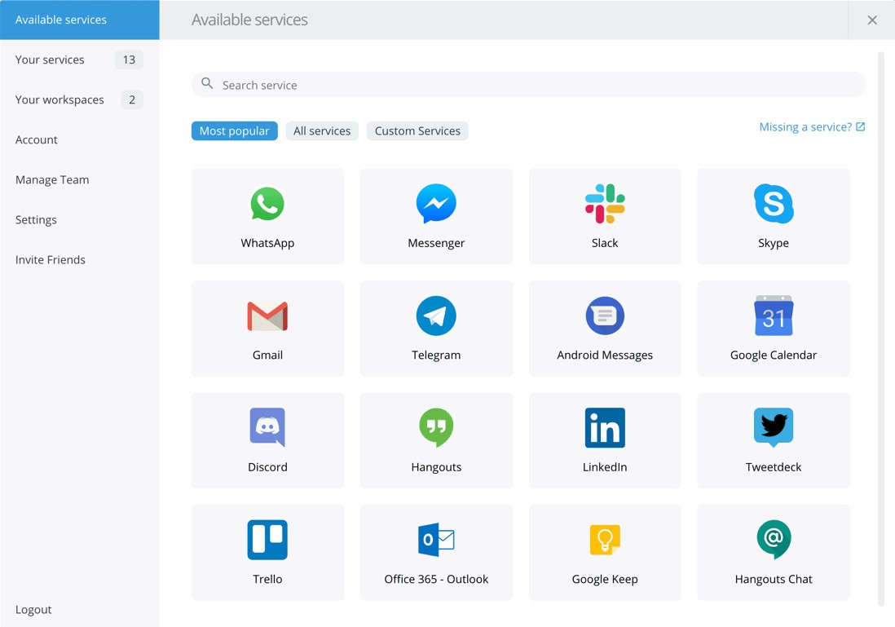Show the Custom Services filter
Screen dimensions: 895x627
[x=417, y=131]
